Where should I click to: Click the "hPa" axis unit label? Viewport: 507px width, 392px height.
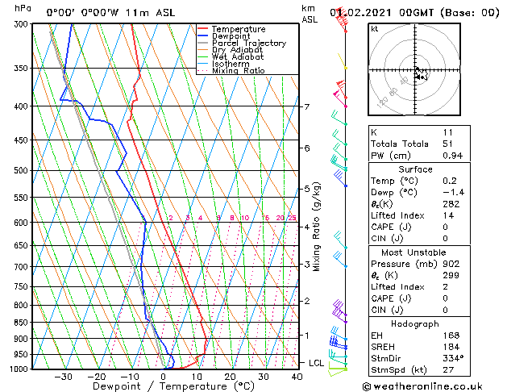[x=23, y=9]
